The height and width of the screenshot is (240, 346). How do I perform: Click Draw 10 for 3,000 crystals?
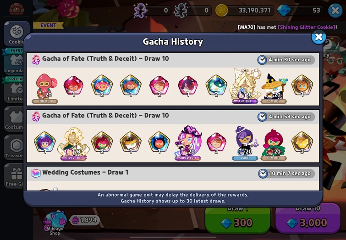[x=308, y=219]
